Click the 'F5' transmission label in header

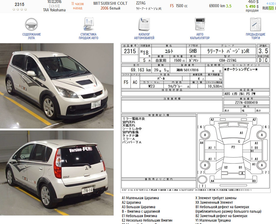[172, 6]
